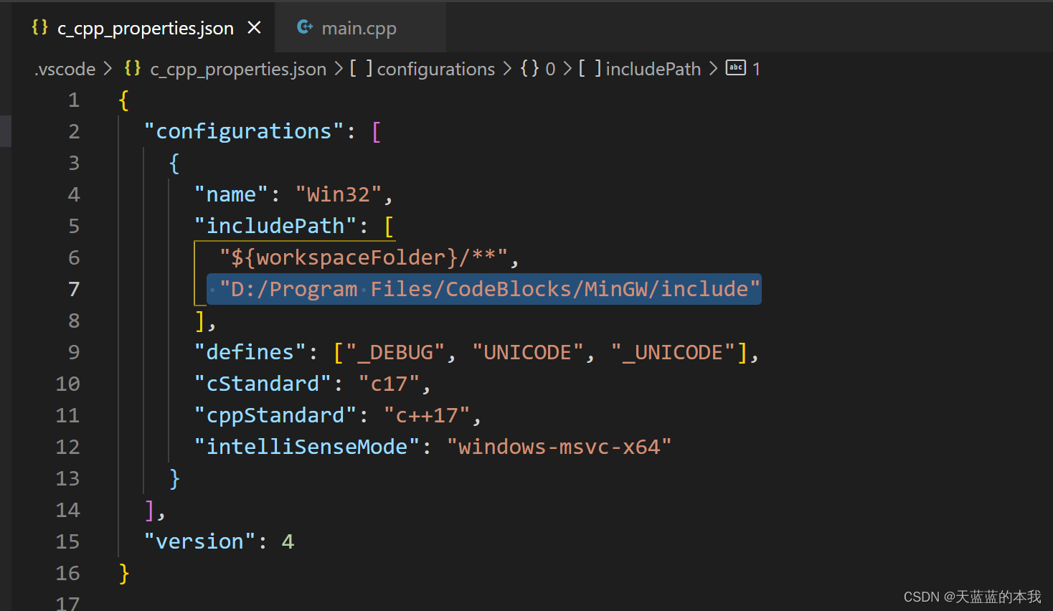Click the "defines" key on line 9
1053x611 pixels.
point(250,353)
